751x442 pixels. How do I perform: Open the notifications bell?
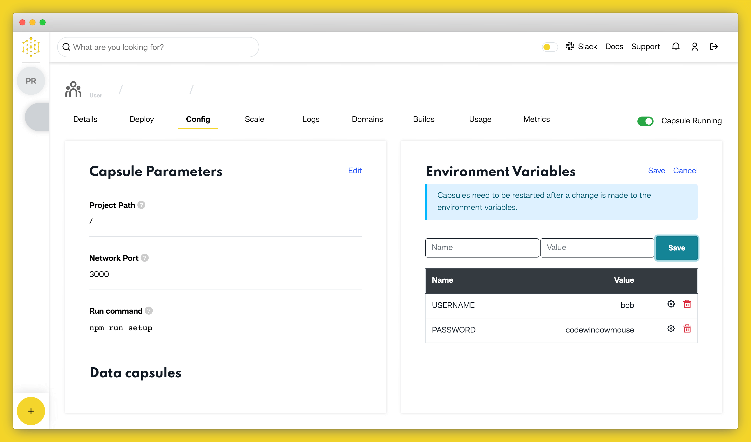pos(676,47)
